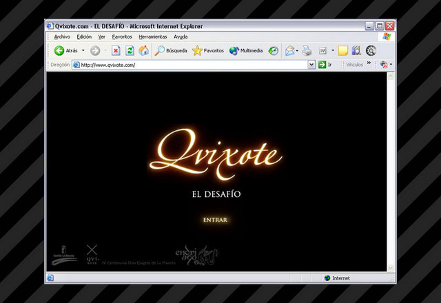Print the page with printer icon
Image resolution: width=441 pixels, height=303 pixels.
coord(307,50)
